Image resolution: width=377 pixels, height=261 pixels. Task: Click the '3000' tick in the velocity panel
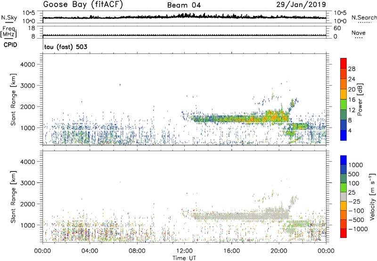27,183
